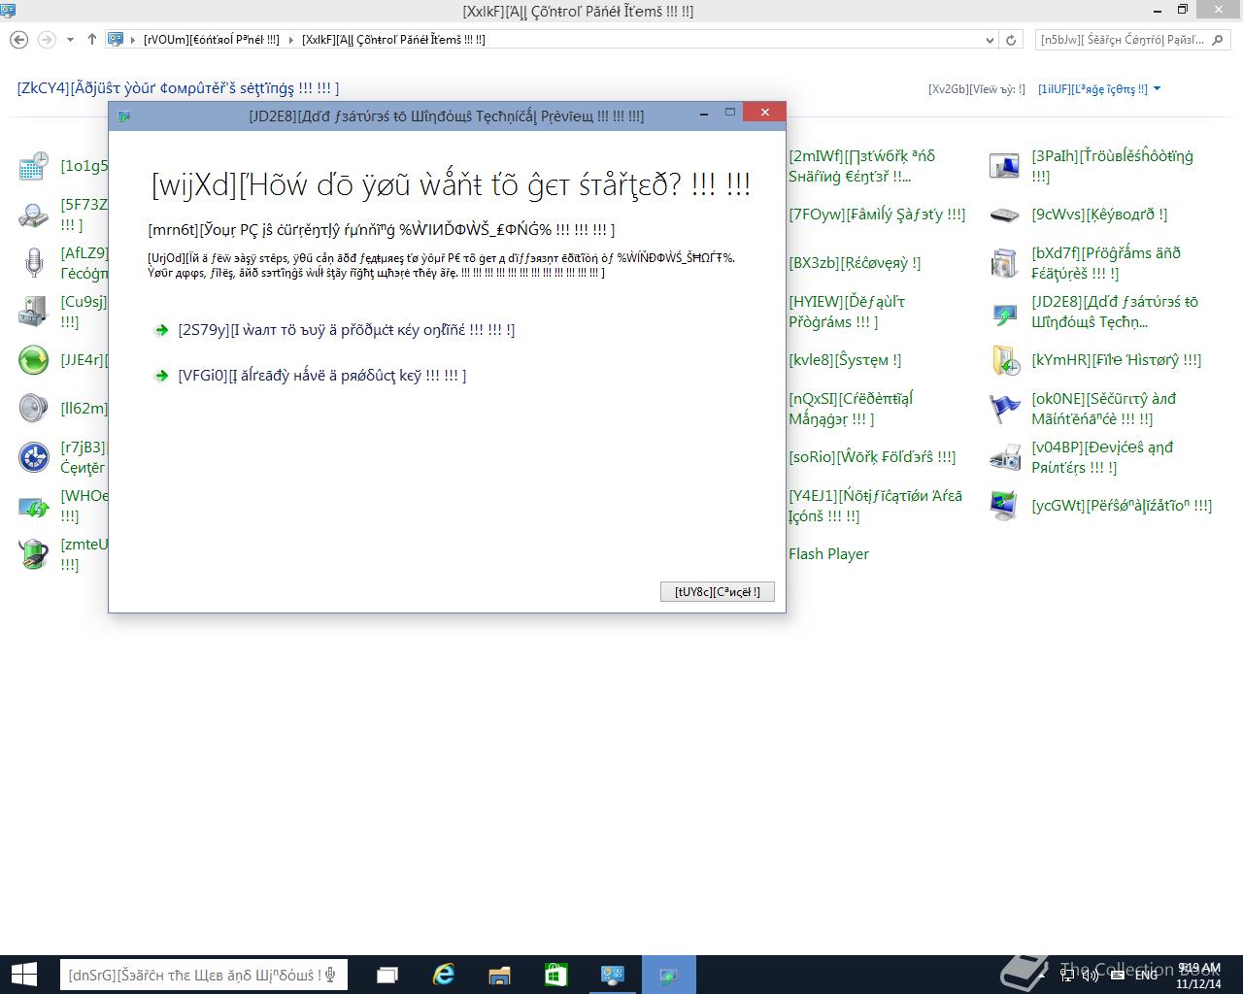Viewport: 1243px width, 994px height.
Task: Choose 'I already have a product key'
Action: 311,376
